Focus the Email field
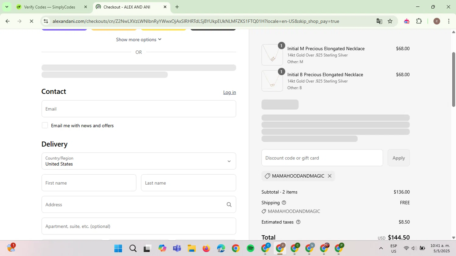 [139, 109]
